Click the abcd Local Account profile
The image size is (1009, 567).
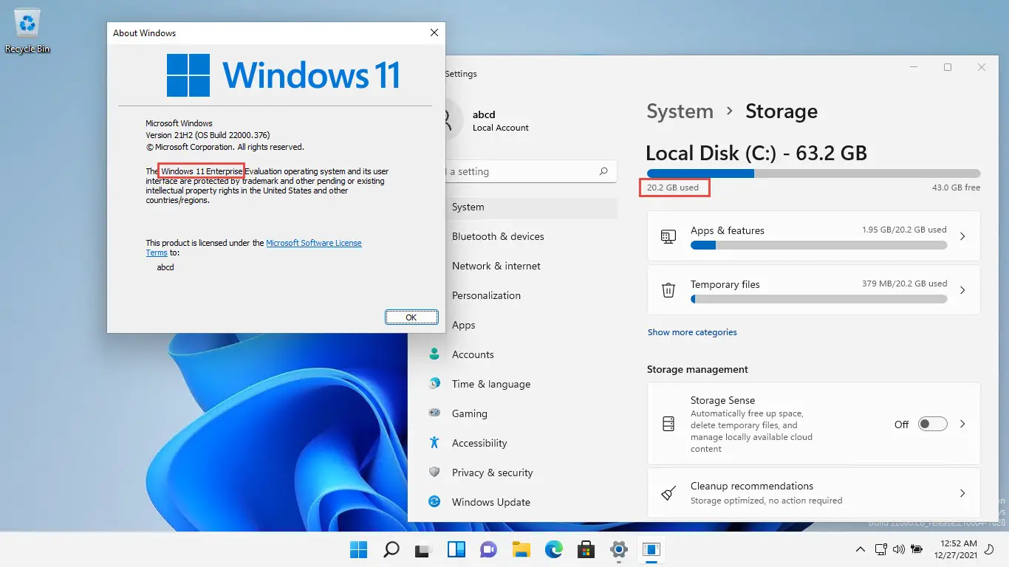click(x=500, y=121)
